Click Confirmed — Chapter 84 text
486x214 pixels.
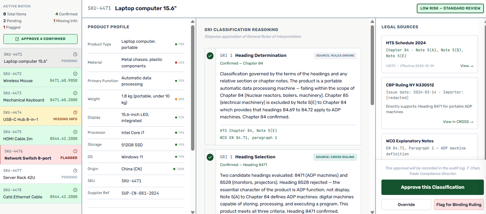pos(241,63)
